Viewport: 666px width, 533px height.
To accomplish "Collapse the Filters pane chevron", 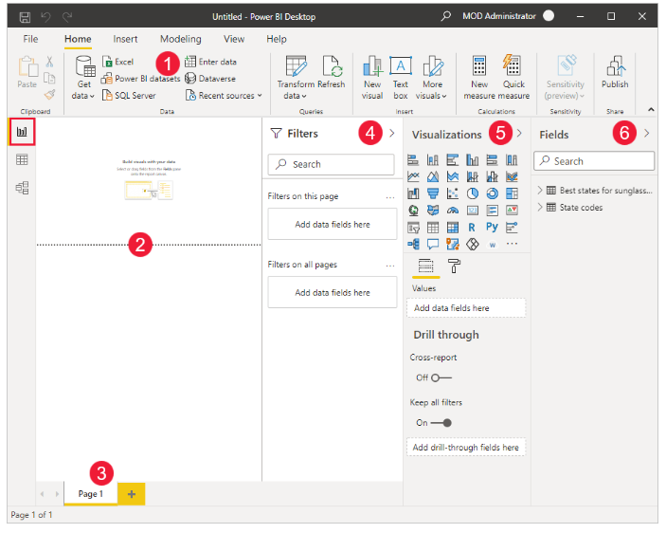I will click(x=391, y=134).
